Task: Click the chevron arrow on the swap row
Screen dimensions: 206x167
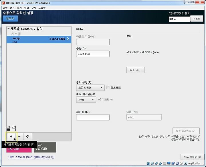Action: pos(68,39)
